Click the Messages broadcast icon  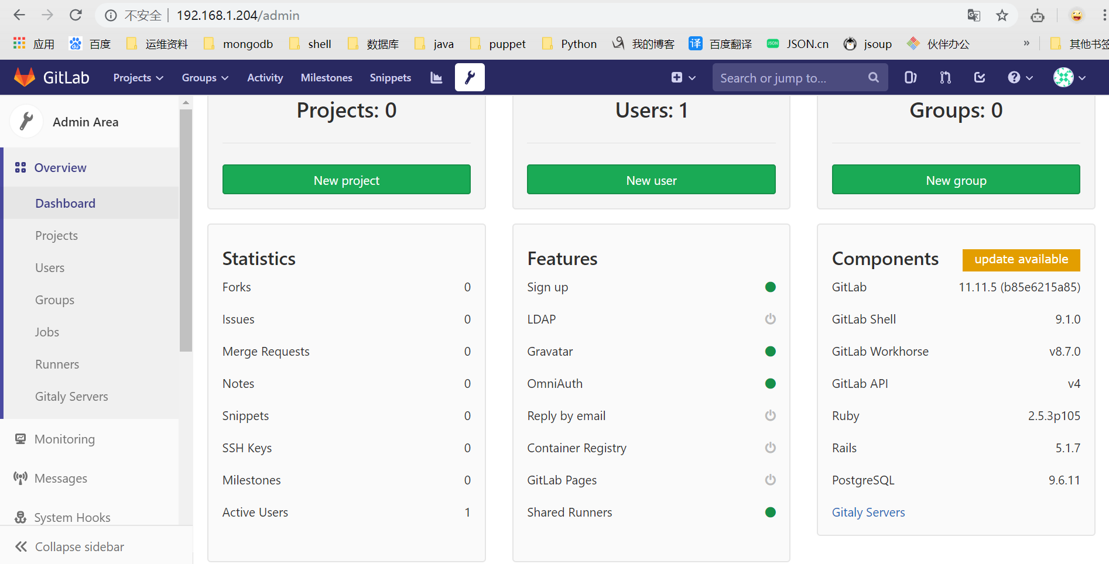tap(20, 478)
